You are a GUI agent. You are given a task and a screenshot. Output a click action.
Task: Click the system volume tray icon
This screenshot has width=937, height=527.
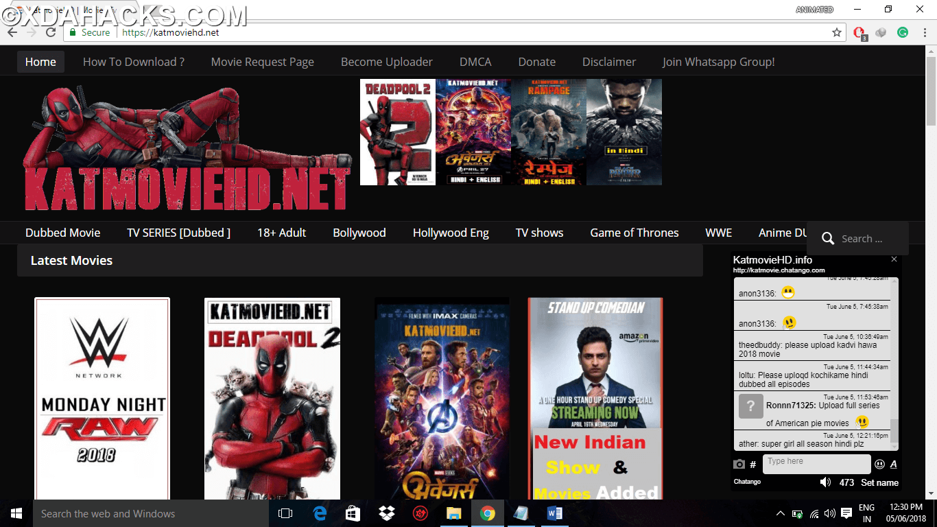click(830, 513)
